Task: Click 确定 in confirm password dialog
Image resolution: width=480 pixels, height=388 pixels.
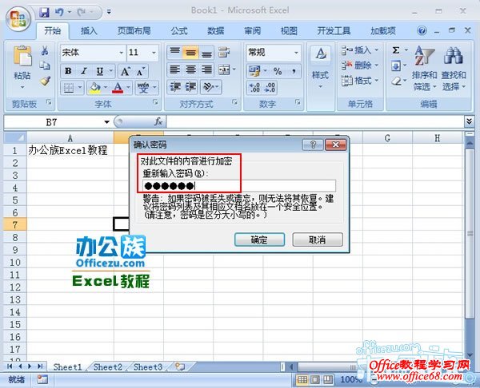Action: (x=259, y=240)
